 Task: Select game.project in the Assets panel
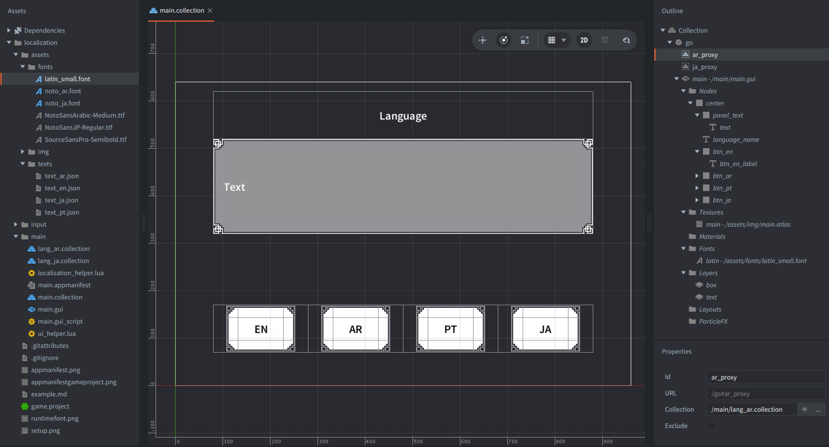click(50, 406)
